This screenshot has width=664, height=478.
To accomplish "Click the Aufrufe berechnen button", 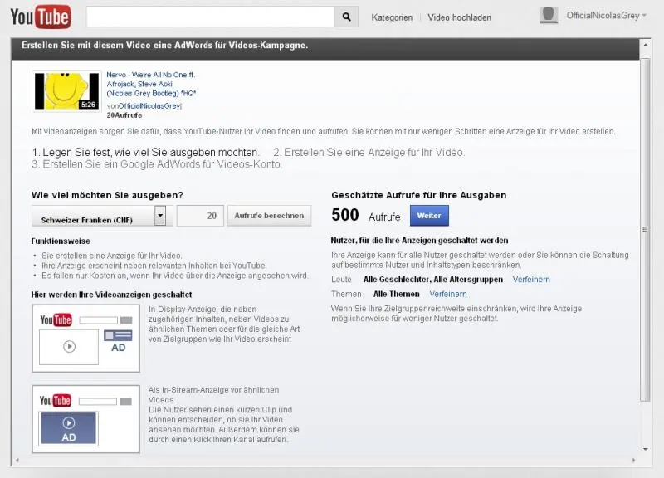I will (x=269, y=216).
